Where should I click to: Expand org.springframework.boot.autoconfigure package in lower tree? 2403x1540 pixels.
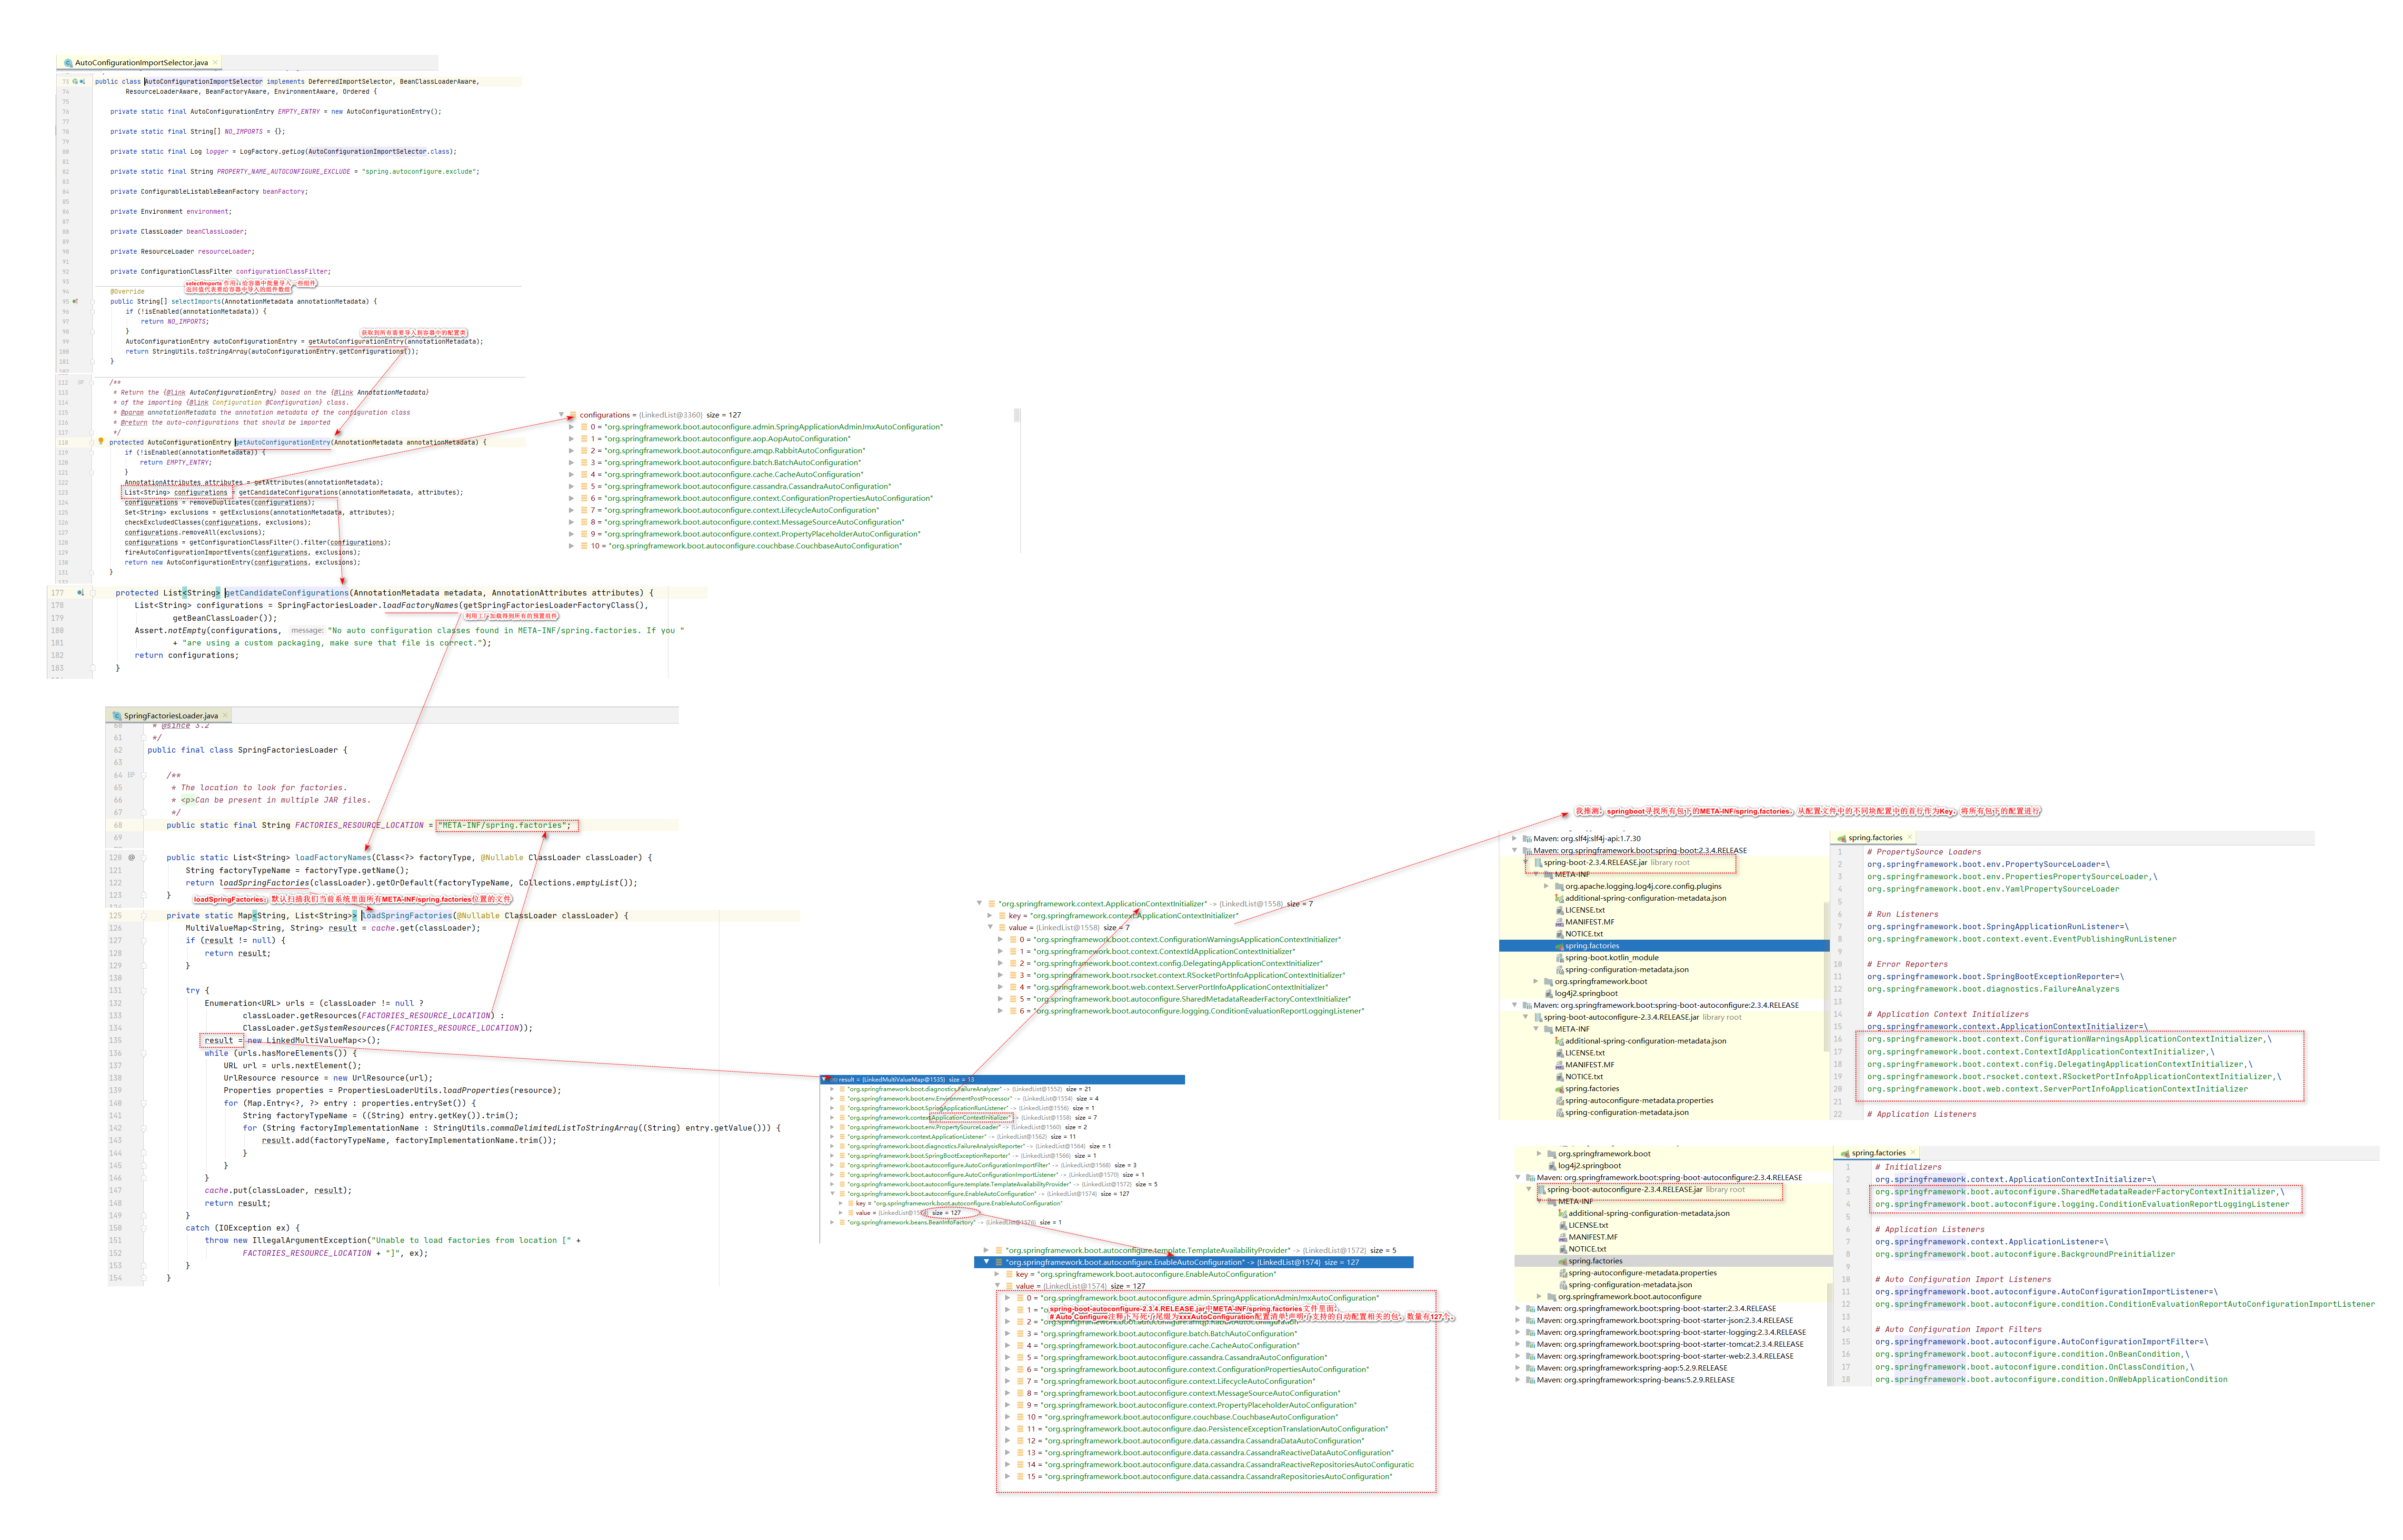(x=1538, y=1297)
